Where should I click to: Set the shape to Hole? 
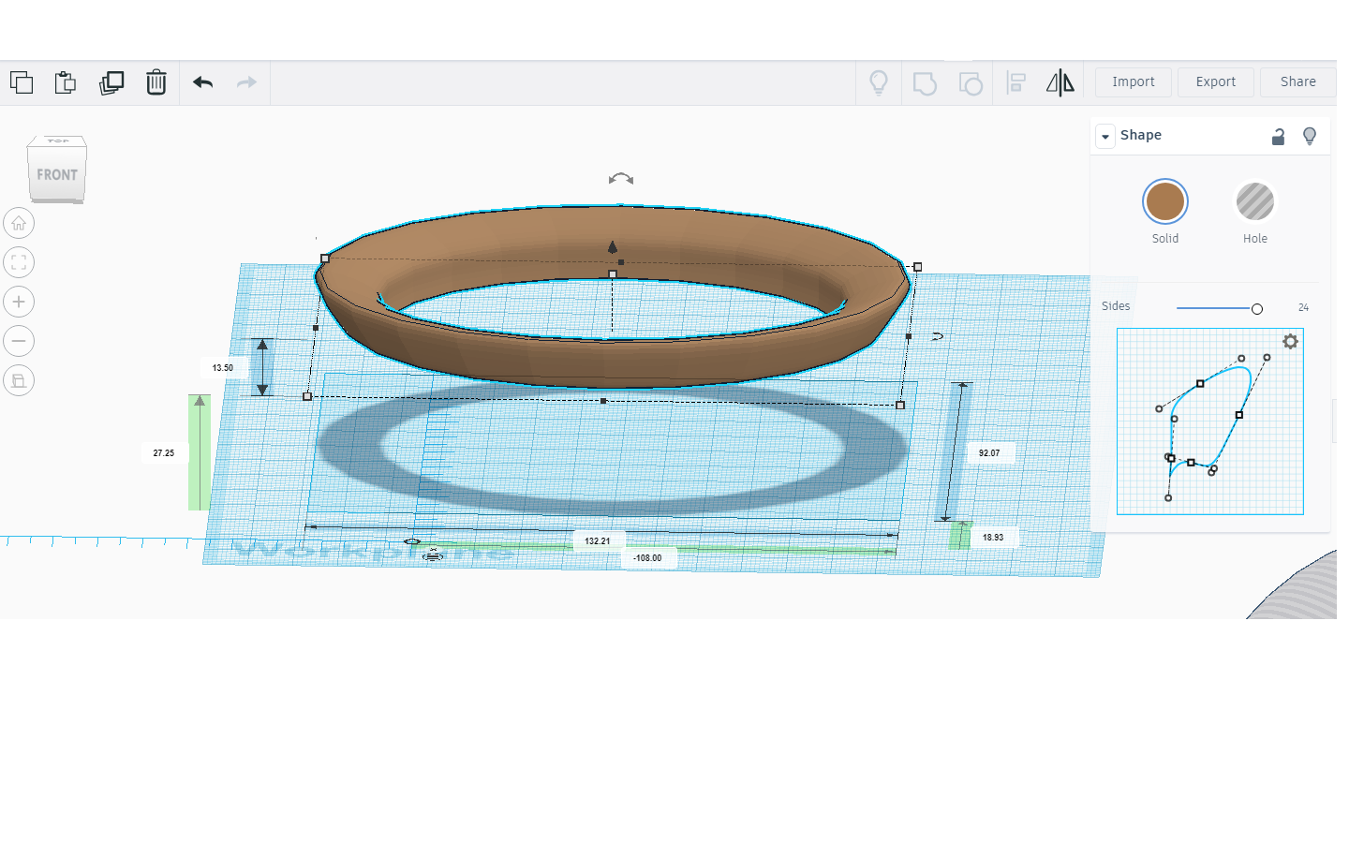(x=1255, y=201)
